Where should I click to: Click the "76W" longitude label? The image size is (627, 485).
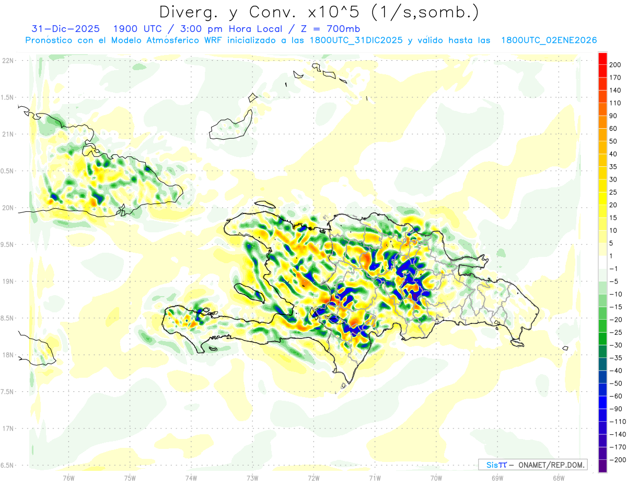68,478
